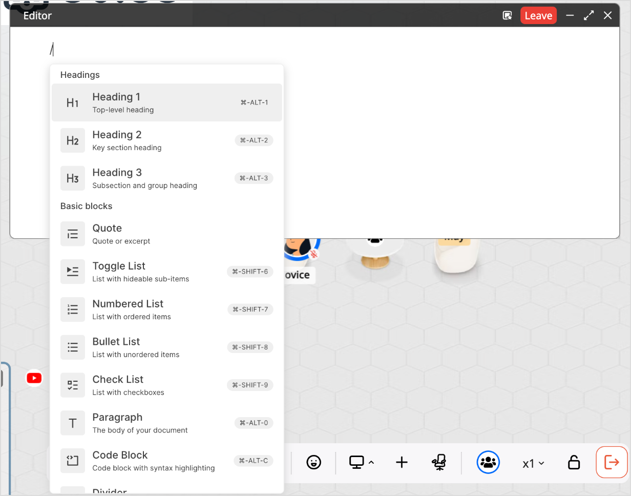This screenshot has width=631, height=496.
Task: Click the screen share monitor icon
Action: point(356,463)
